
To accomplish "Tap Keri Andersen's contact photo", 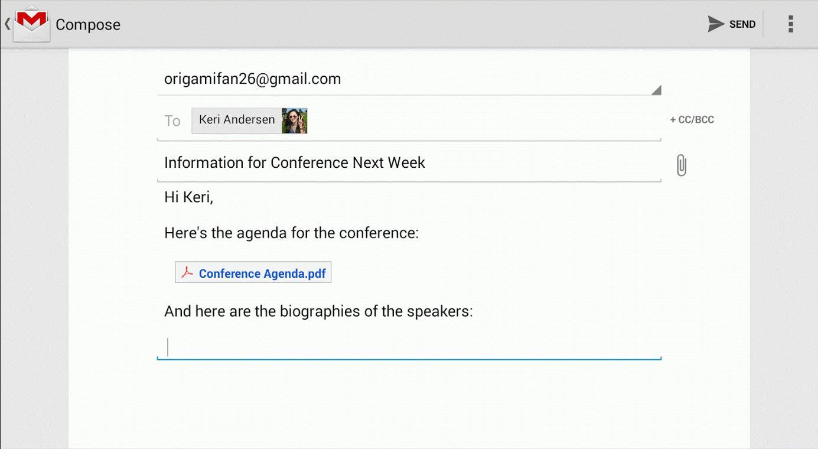I will click(x=294, y=121).
